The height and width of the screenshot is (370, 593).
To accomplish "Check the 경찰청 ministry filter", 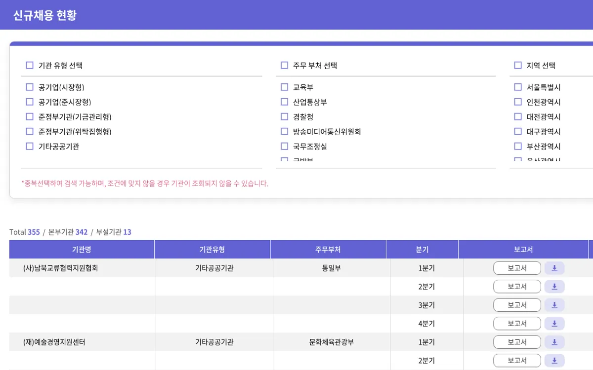I will click(x=284, y=117).
